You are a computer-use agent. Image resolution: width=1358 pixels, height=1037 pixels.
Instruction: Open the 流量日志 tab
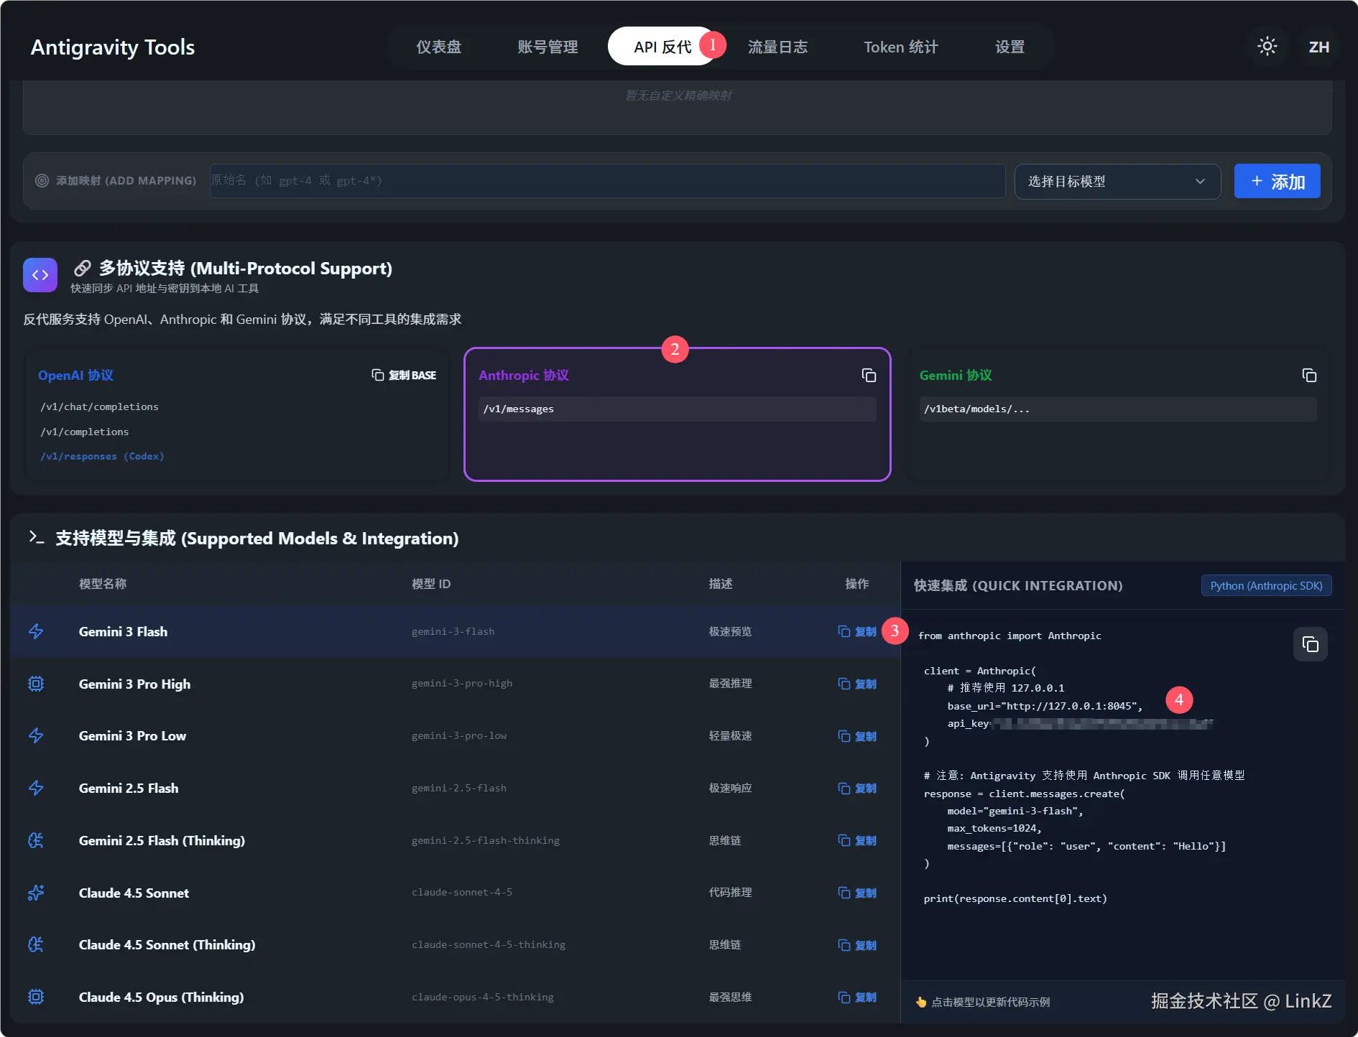(777, 47)
